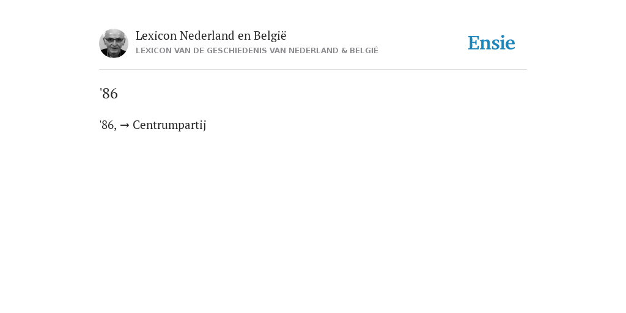Click the ampersand in the subtitle
626x313 pixels.
click(344, 51)
